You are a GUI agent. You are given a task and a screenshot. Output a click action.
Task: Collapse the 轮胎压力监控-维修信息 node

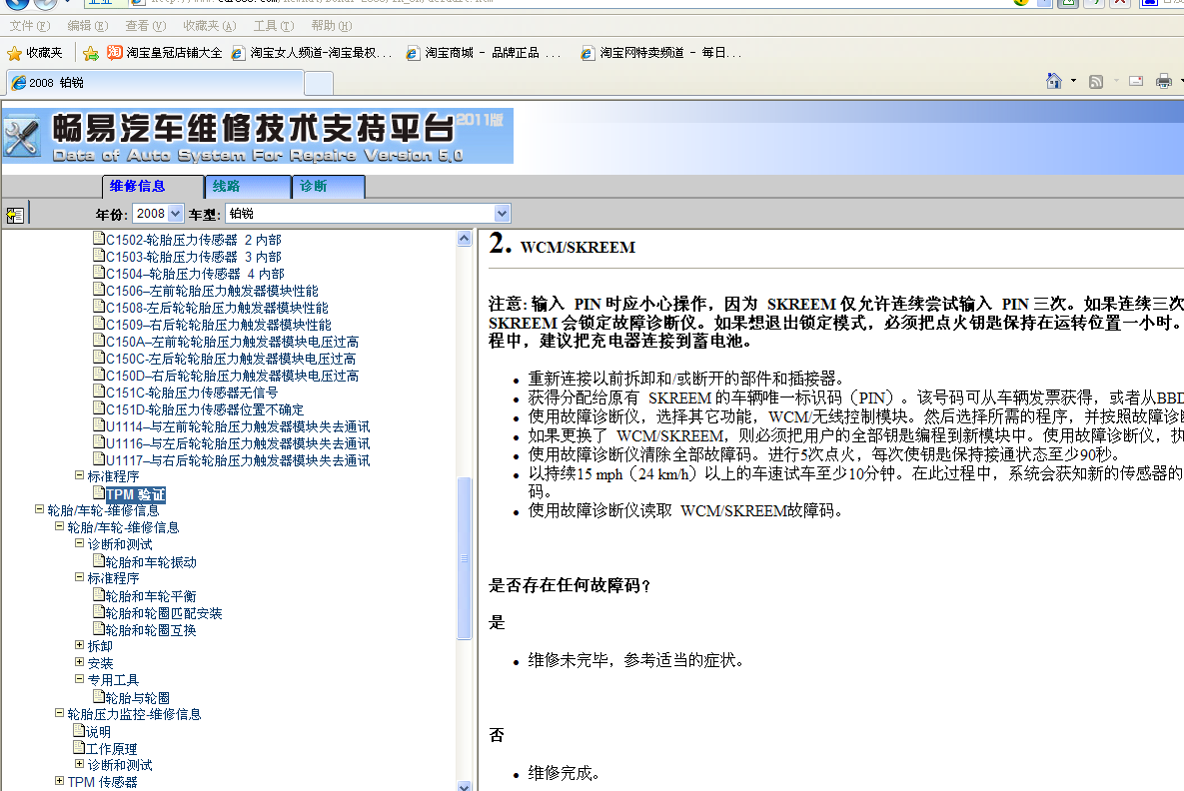click(x=60, y=713)
